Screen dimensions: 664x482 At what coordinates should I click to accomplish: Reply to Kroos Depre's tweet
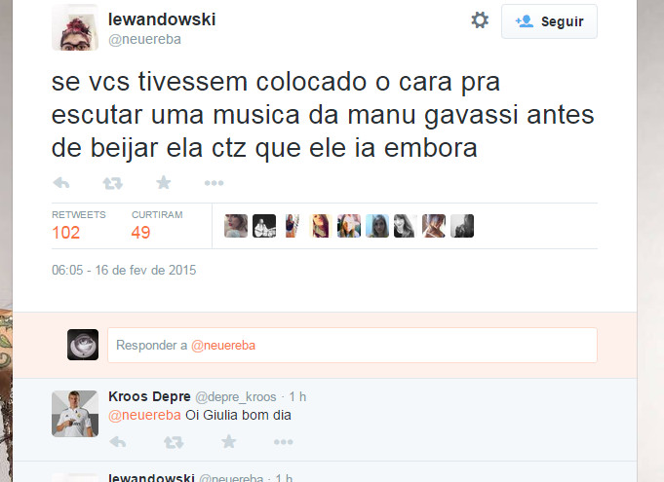pyautogui.click(x=118, y=442)
